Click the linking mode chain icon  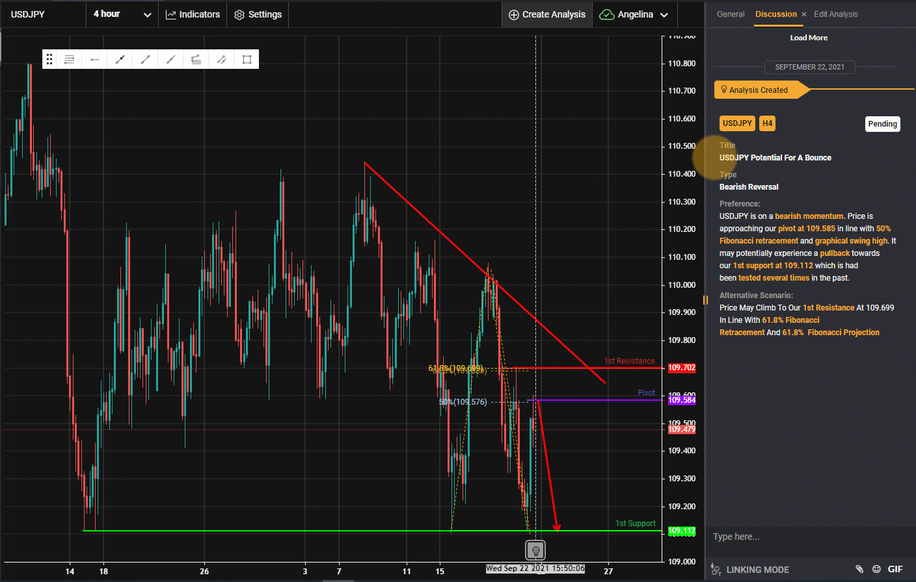coord(716,570)
